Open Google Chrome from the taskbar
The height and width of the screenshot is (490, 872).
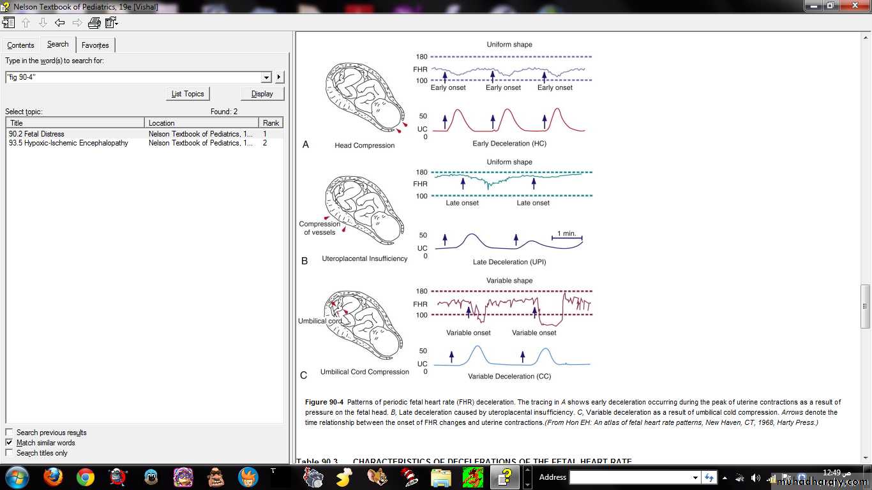coord(86,477)
